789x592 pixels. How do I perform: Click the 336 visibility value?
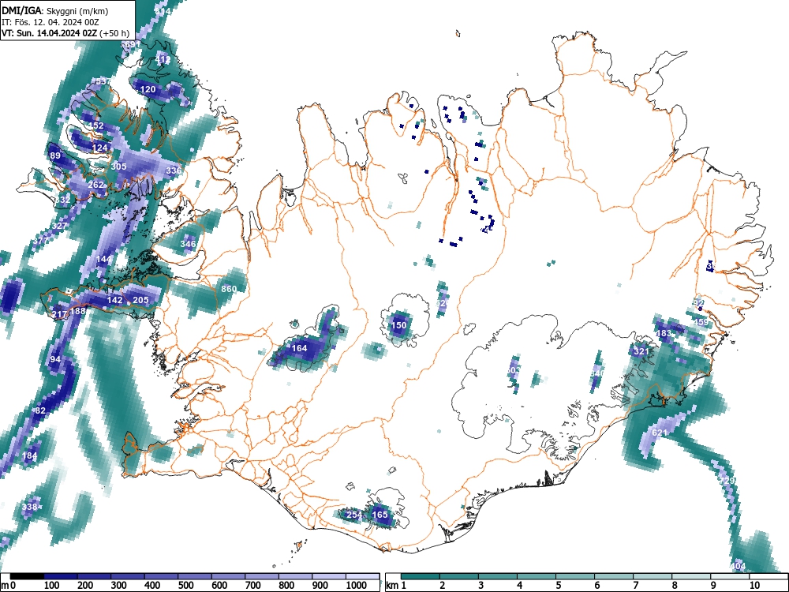coord(174,170)
